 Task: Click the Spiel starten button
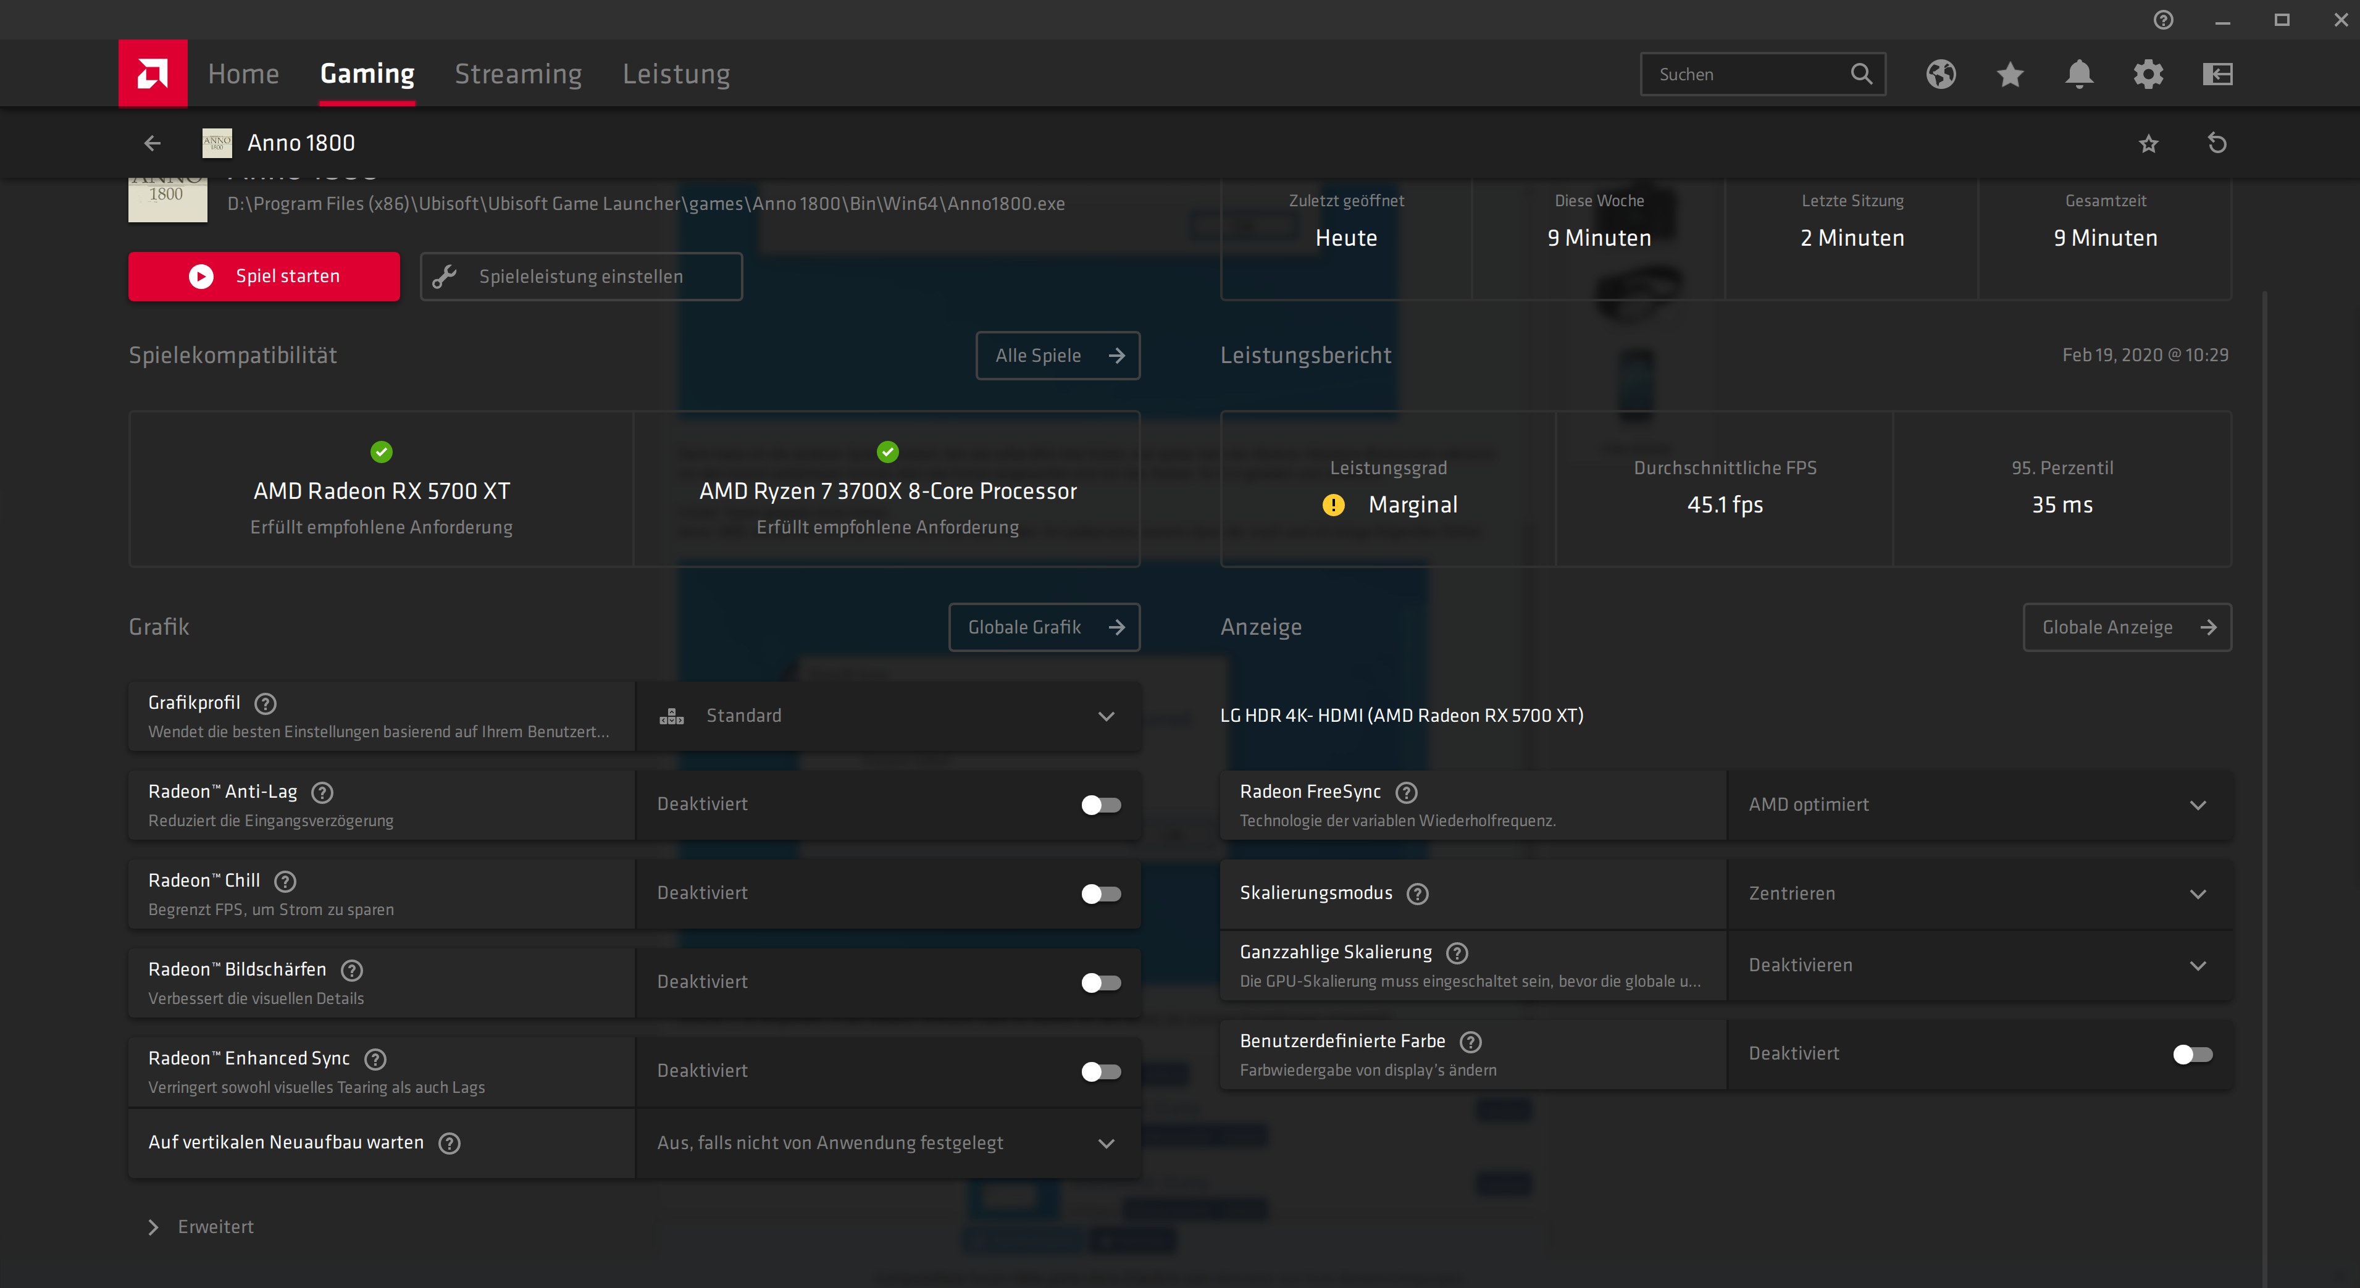(264, 277)
